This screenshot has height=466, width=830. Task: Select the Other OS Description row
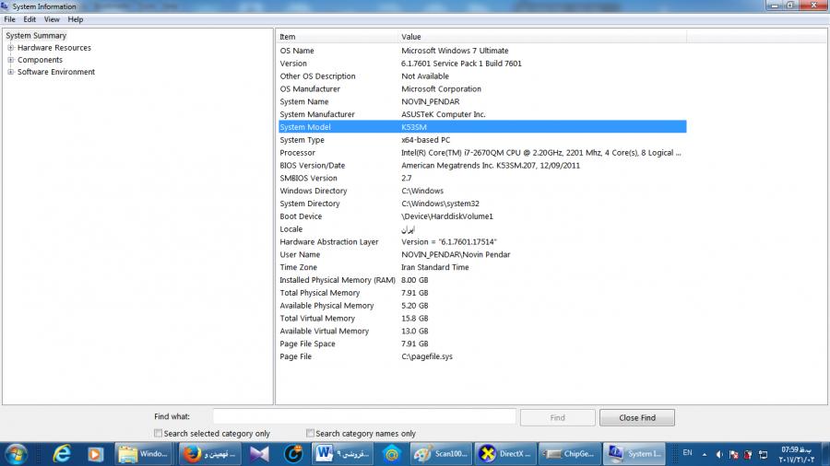click(482, 76)
